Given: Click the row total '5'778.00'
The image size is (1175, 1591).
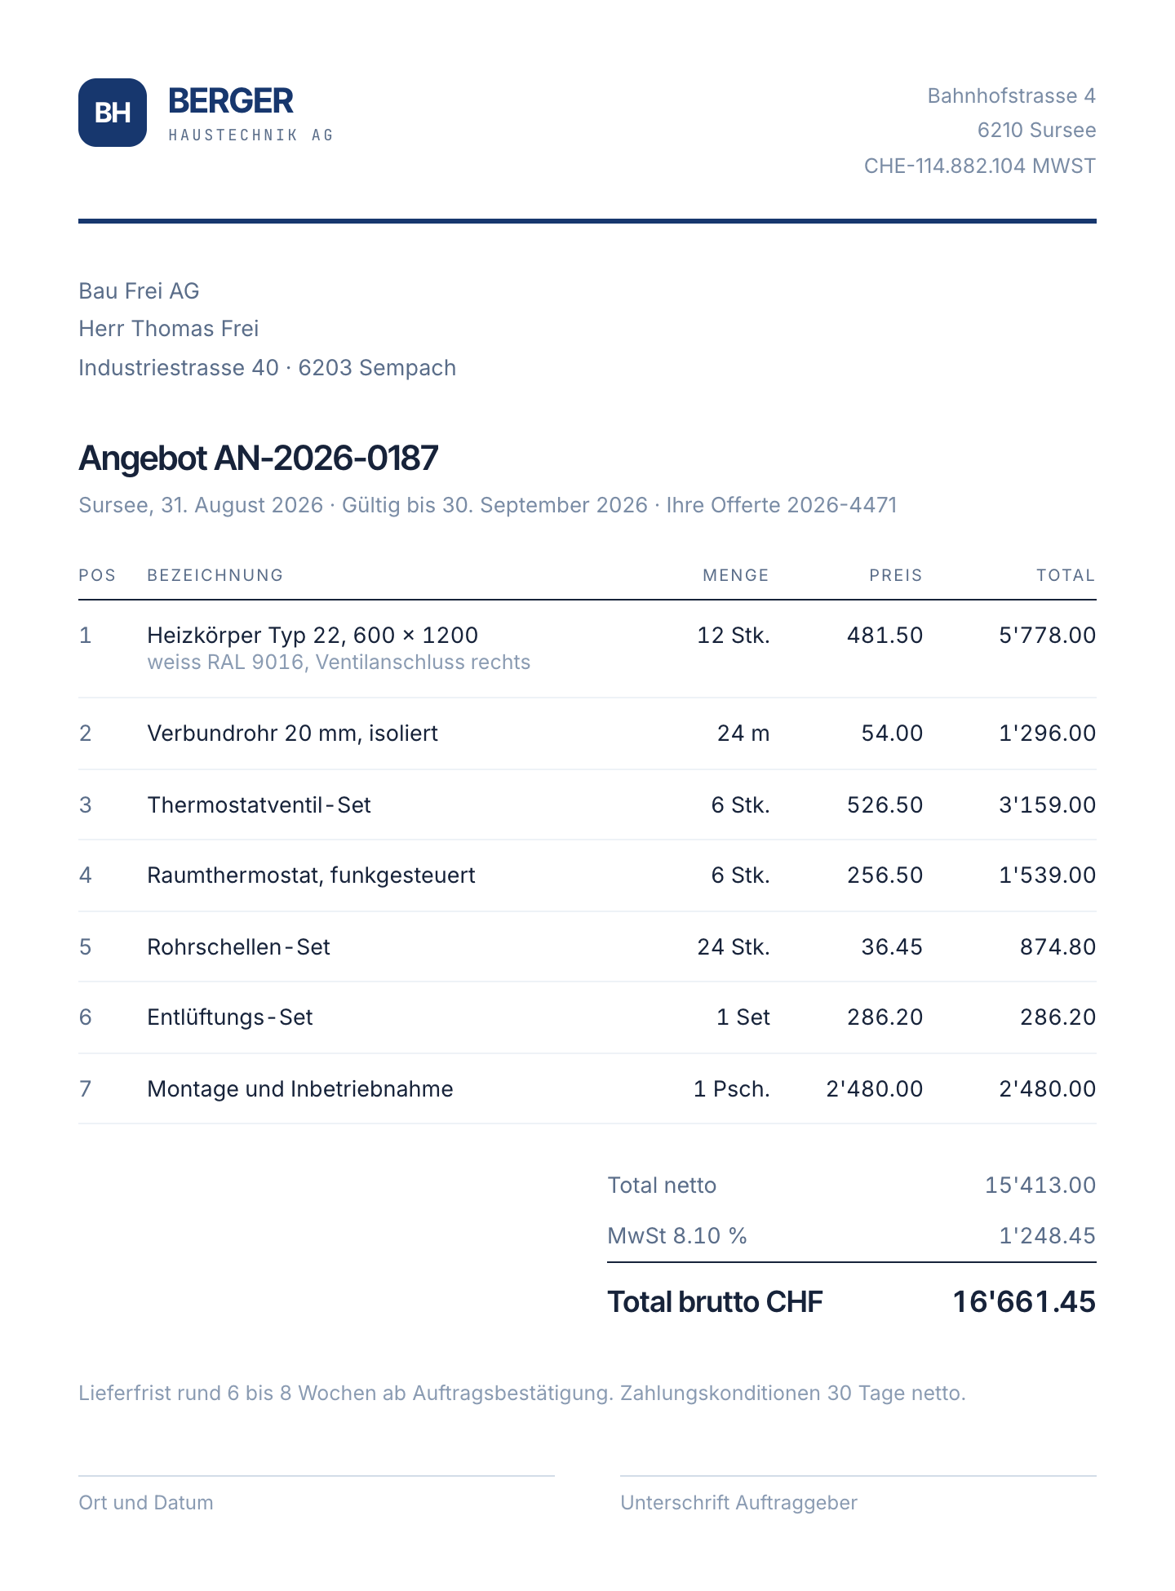Looking at the screenshot, I should point(1048,636).
